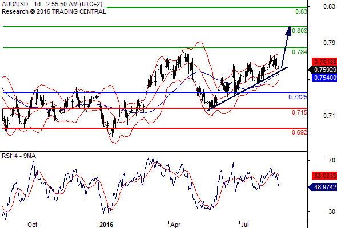Viewport: 337px width, 228px height.
Task: Click the 58.0339 red RSI value tag
Action: click(324, 176)
